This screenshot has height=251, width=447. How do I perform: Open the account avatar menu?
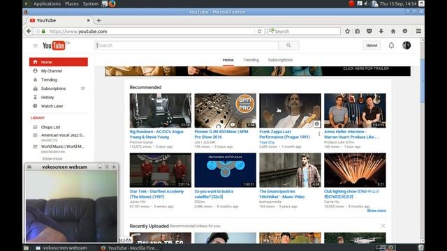click(406, 45)
